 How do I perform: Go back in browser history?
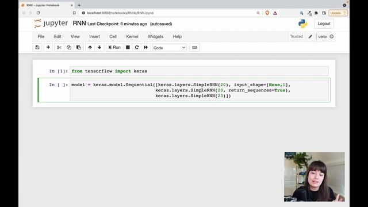click(x=24, y=13)
